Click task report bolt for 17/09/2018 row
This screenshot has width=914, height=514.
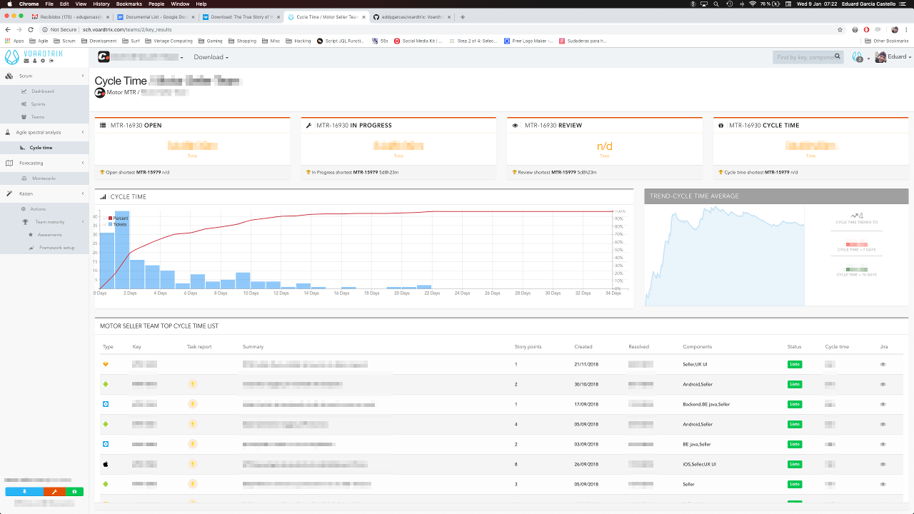pyautogui.click(x=192, y=404)
